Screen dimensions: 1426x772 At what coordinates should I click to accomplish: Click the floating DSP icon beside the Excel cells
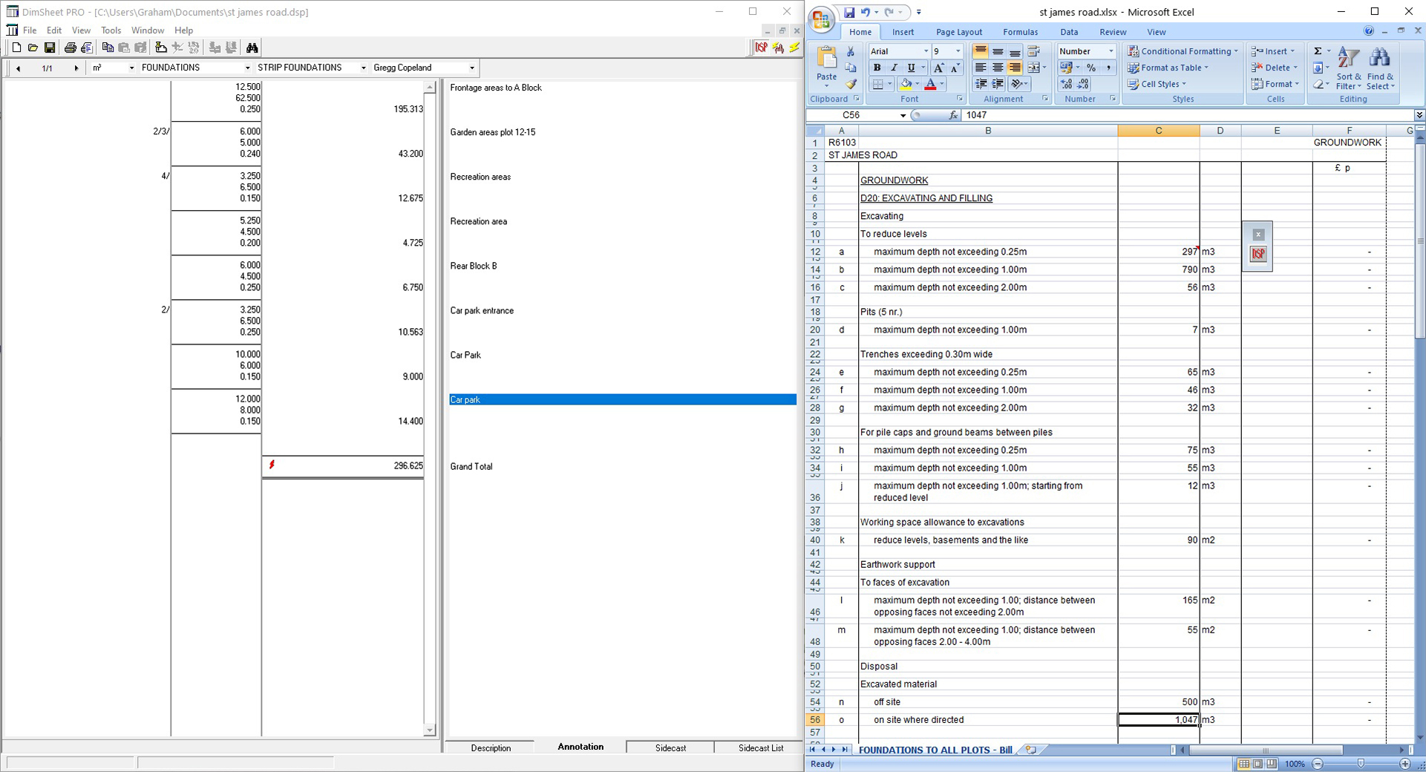1257,254
